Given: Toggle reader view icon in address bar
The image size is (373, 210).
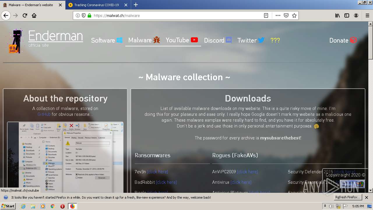Looking at the screenshot, I should tap(266, 15).
